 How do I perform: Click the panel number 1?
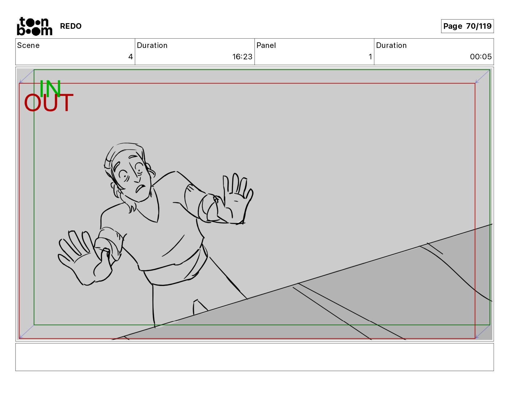pos(370,57)
